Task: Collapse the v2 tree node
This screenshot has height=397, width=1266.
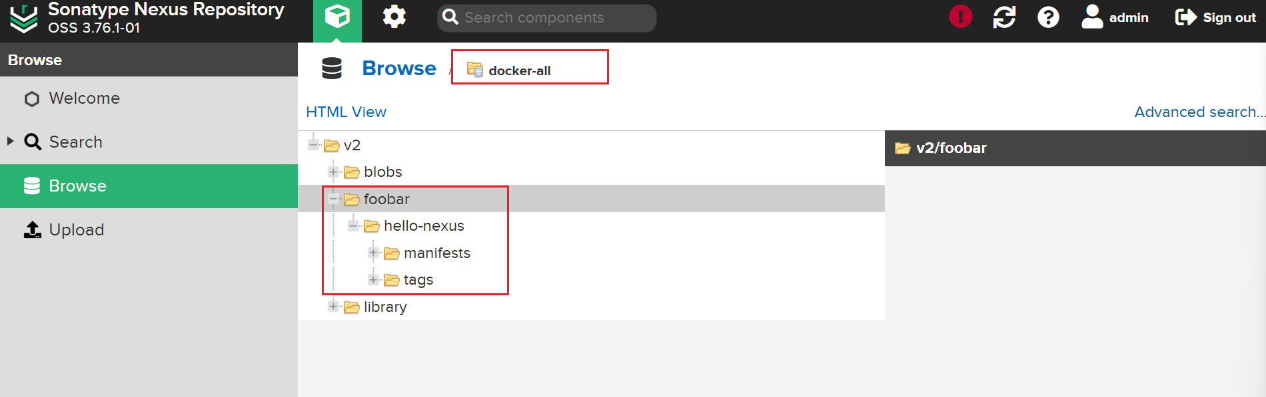Action: (x=313, y=145)
